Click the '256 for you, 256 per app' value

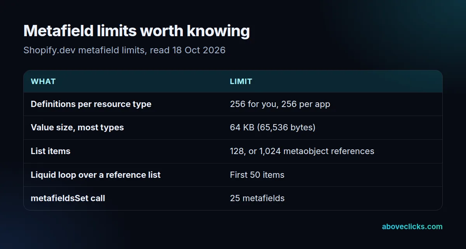[x=280, y=104]
